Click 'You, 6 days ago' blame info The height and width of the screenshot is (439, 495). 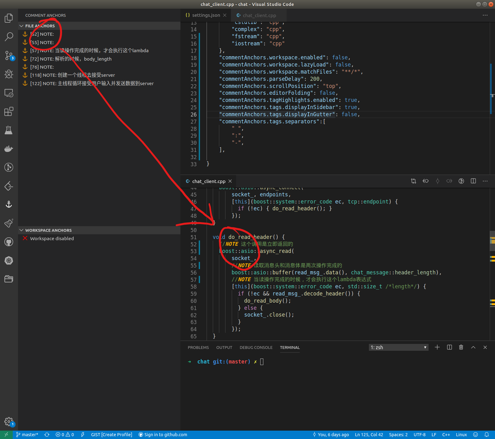pyautogui.click(x=330, y=435)
